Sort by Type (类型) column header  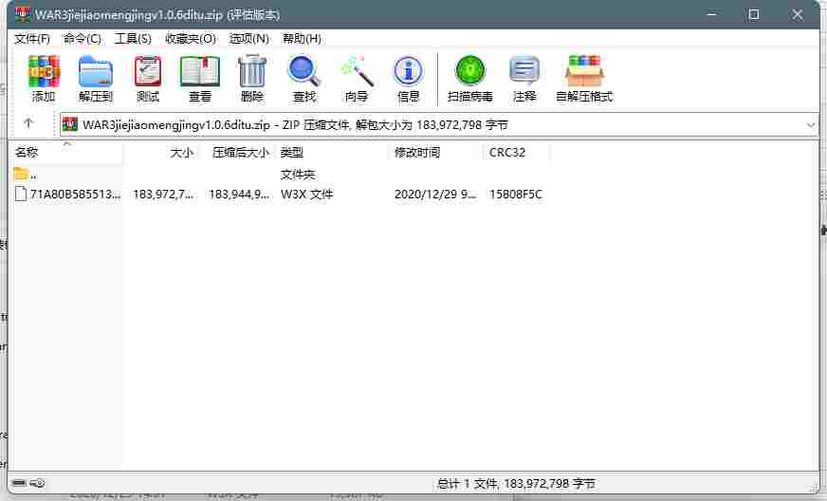(x=333, y=153)
